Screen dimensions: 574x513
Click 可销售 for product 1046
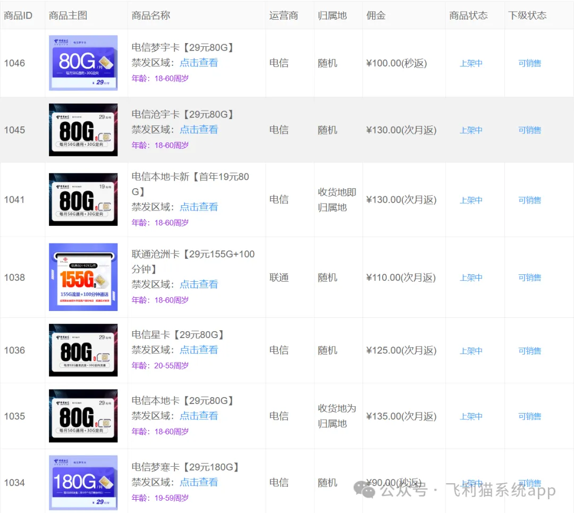[529, 63]
